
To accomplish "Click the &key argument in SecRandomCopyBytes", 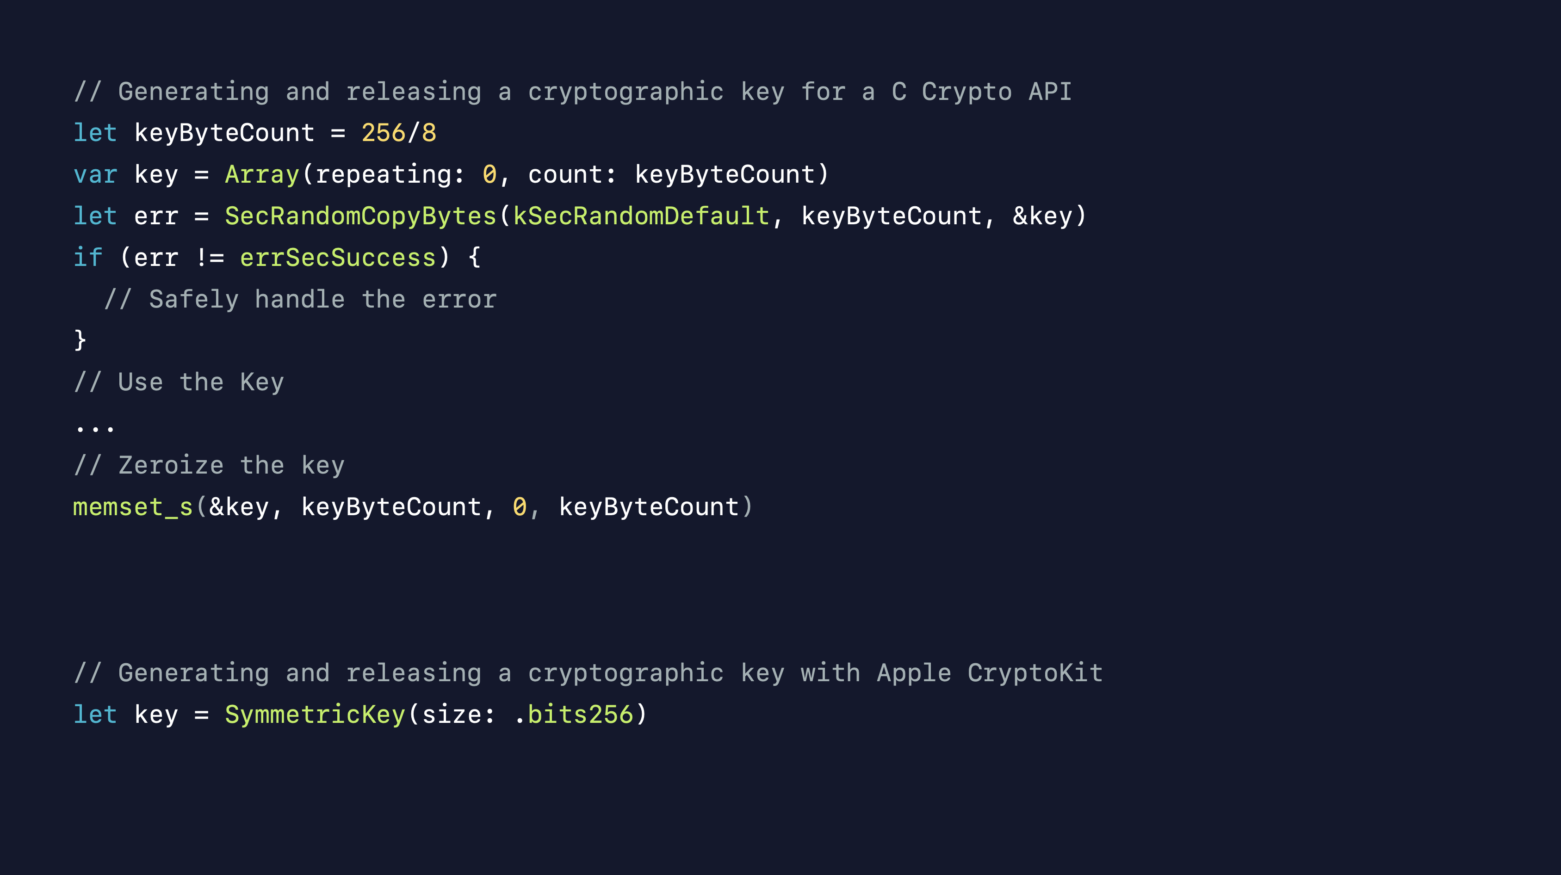I will (x=1042, y=217).
